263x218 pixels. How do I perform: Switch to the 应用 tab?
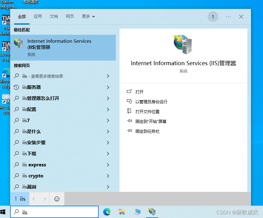point(38,17)
